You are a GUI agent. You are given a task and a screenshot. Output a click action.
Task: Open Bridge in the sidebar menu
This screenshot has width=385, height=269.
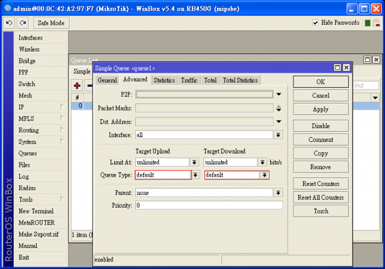27,61
